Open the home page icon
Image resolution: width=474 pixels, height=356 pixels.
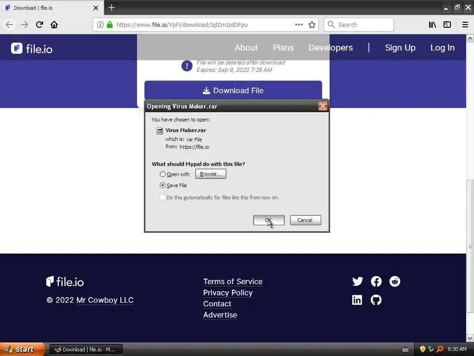click(x=54, y=25)
